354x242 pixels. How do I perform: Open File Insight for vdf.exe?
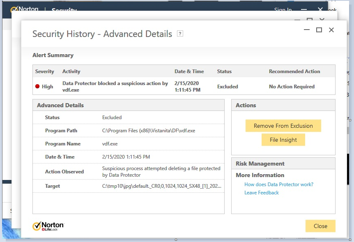pyautogui.click(x=283, y=140)
